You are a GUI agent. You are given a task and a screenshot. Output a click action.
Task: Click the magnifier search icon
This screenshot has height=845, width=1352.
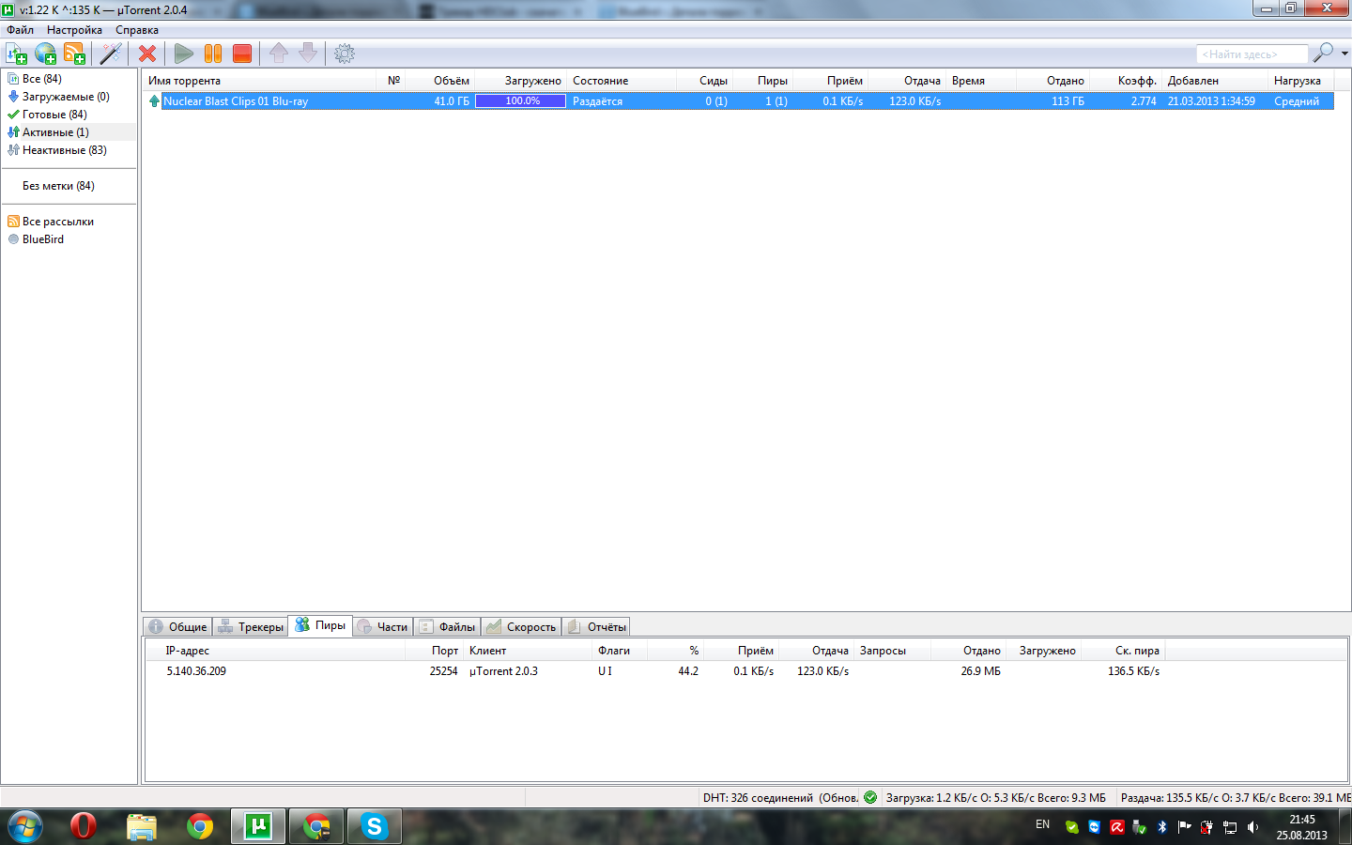pyautogui.click(x=1323, y=53)
